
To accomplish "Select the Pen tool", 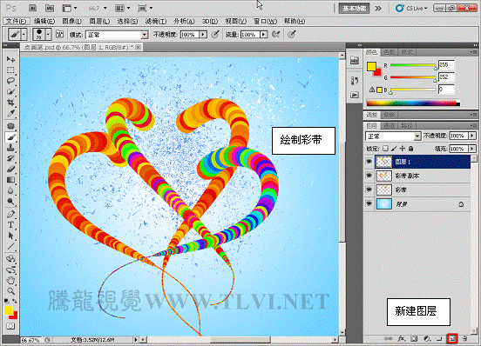I will pos(10,214).
